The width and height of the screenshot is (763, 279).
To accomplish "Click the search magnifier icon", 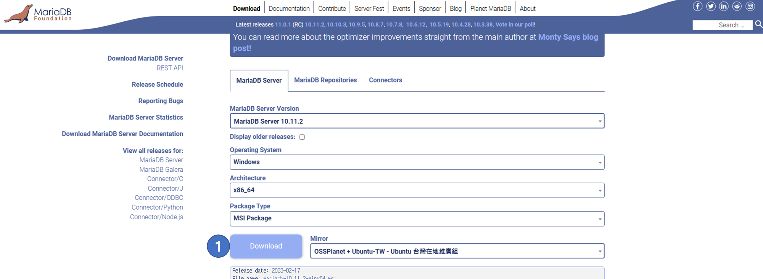I will pyautogui.click(x=759, y=24).
